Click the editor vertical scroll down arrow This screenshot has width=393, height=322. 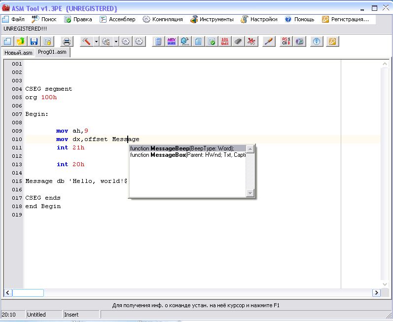pos(385,284)
